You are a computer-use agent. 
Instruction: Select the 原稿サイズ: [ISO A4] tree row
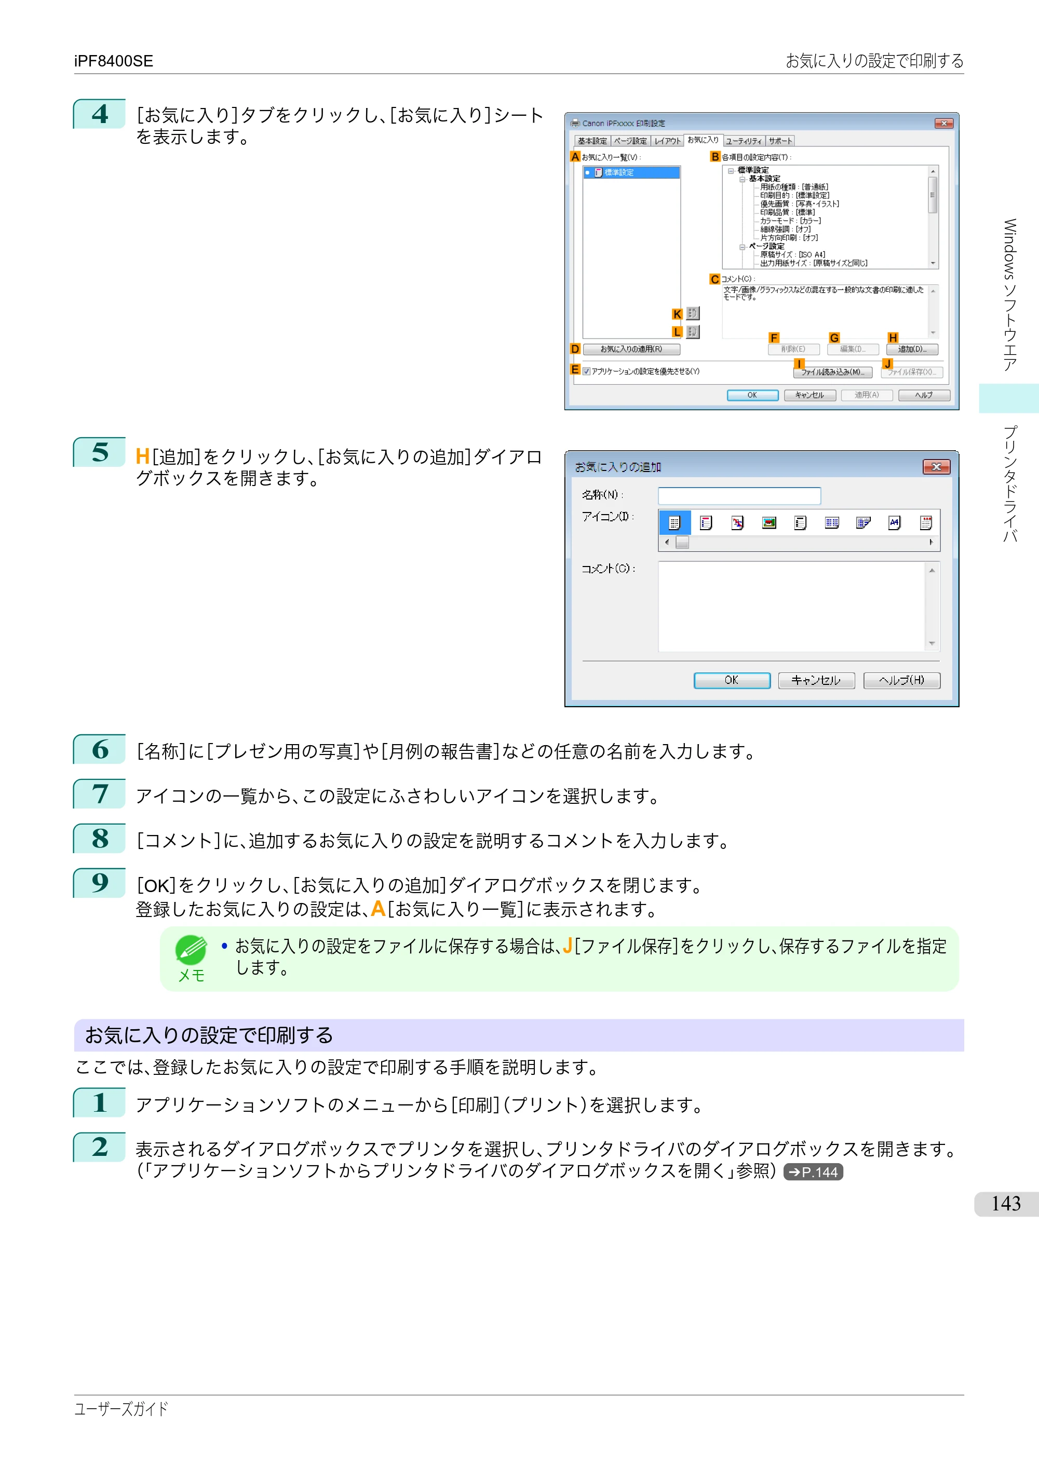(x=793, y=254)
